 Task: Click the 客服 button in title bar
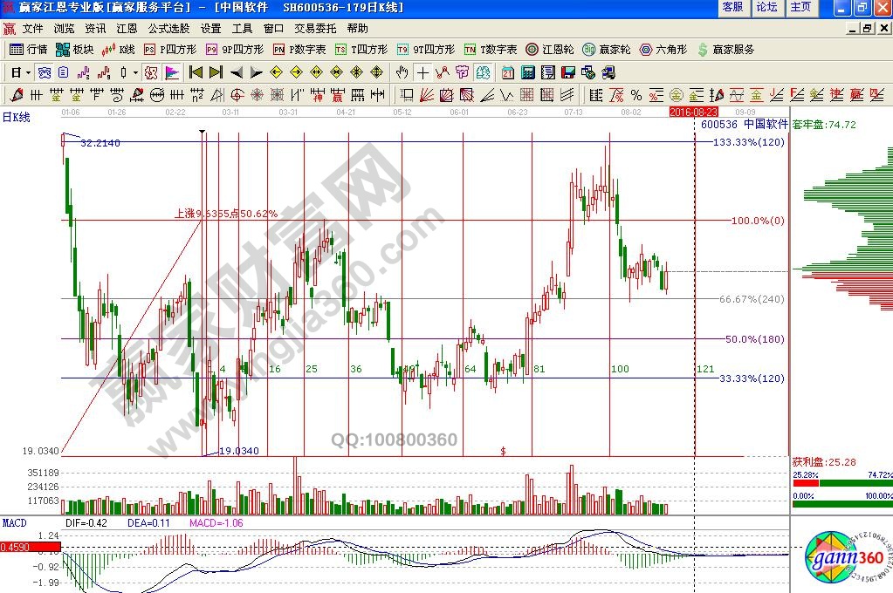point(732,7)
